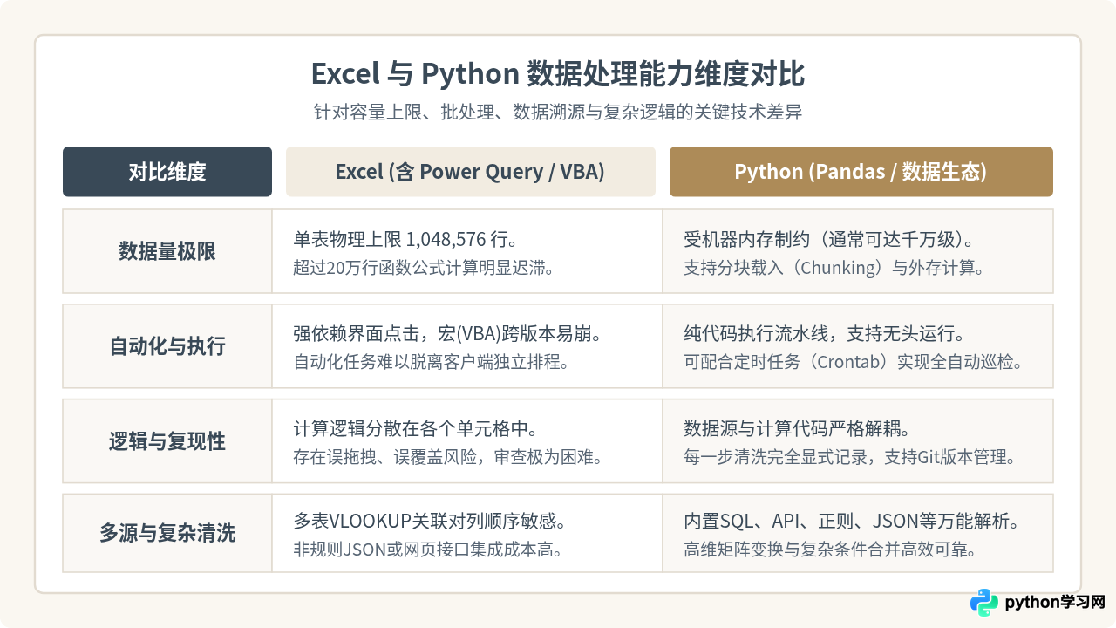Click the text 内置SQL、API、正则、JSON等万能解析。
Screen dimensions: 1116x628
[852, 522]
